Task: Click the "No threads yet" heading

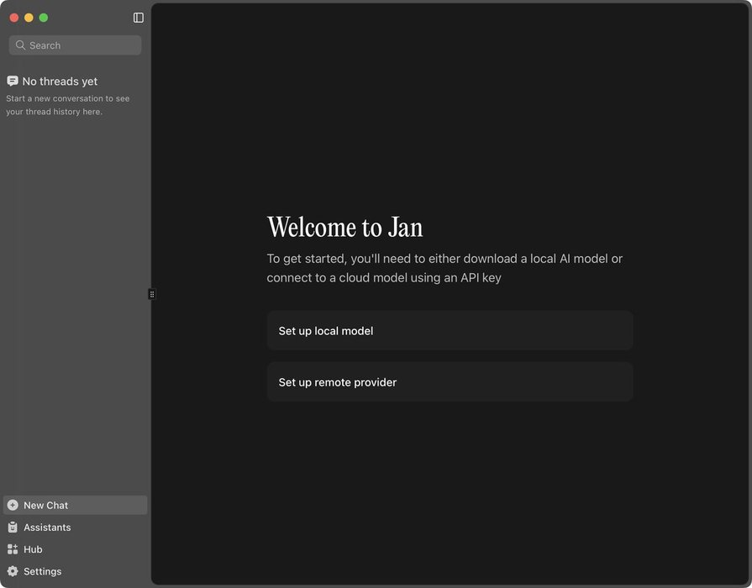Action: click(x=60, y=81)
